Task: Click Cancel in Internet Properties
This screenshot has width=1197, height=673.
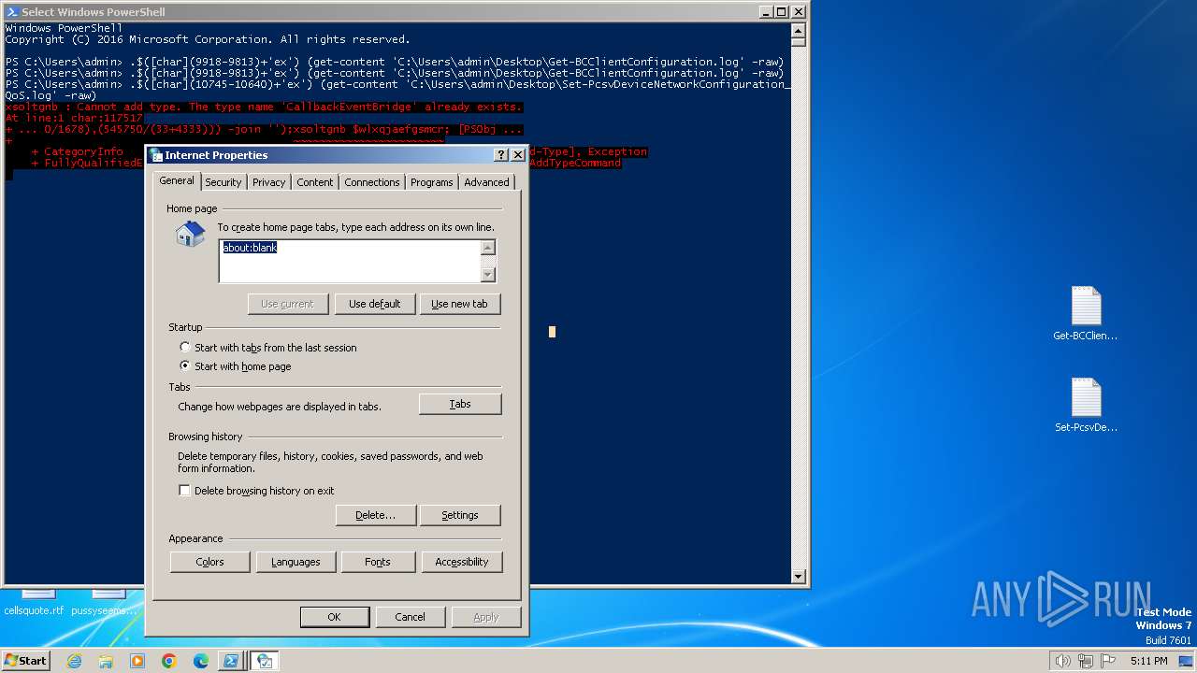Action: [x=410, y=617]
